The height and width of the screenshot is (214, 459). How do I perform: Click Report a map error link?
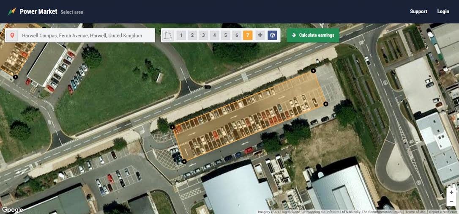(x=443, y=212)
